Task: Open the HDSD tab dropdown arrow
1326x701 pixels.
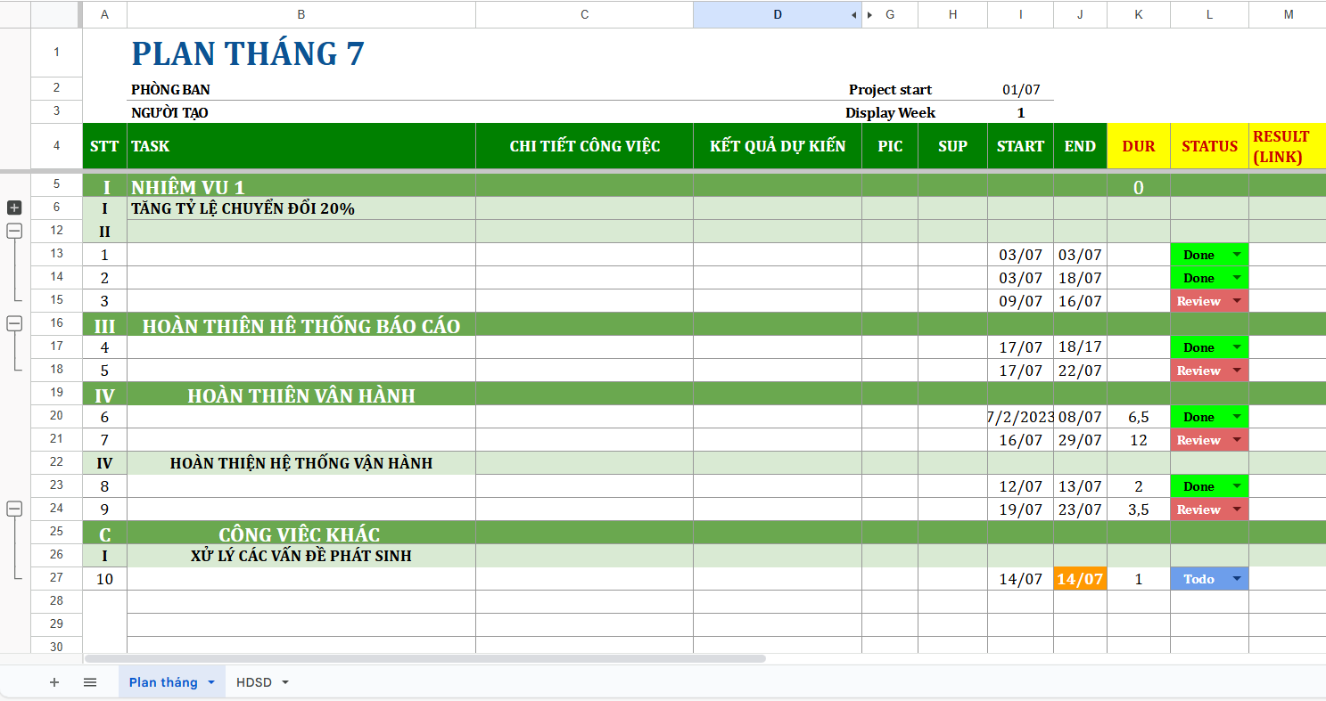Action: pyautogui.click(x=285, y=682)
